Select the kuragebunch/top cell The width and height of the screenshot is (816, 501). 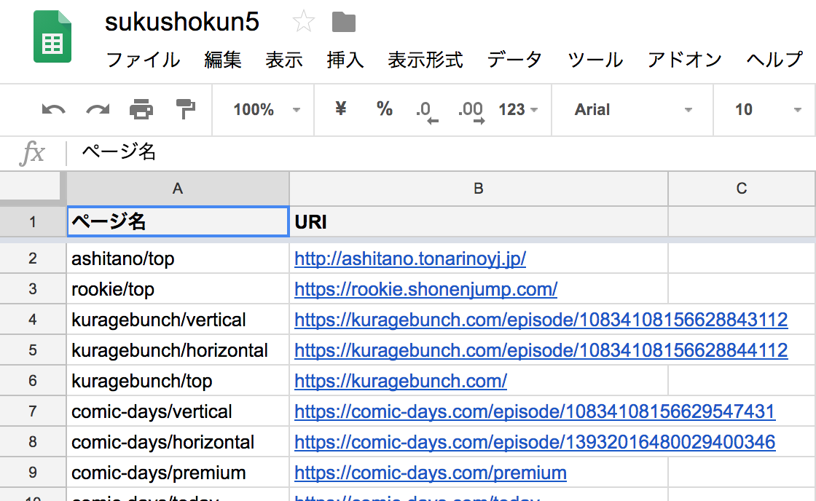(x=178, y=381)
